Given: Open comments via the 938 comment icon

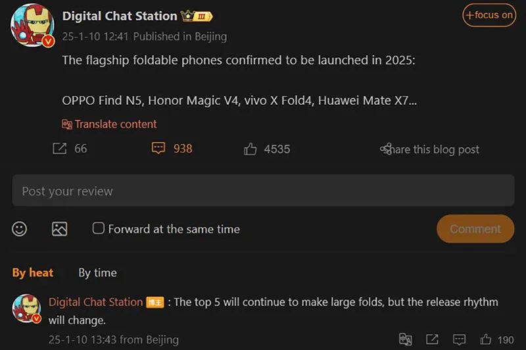Looking at the screenshot, I should pyautogui.click(x=158, y=149).
